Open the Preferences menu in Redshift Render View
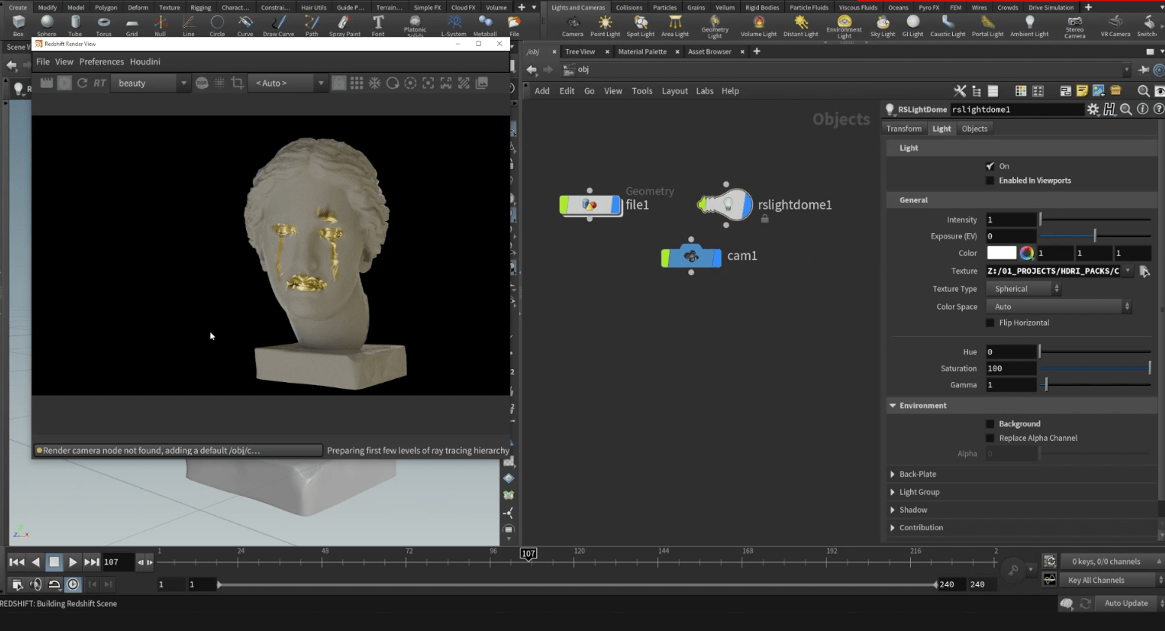The width and height of the screenshot is (1165, 631). 102,62
